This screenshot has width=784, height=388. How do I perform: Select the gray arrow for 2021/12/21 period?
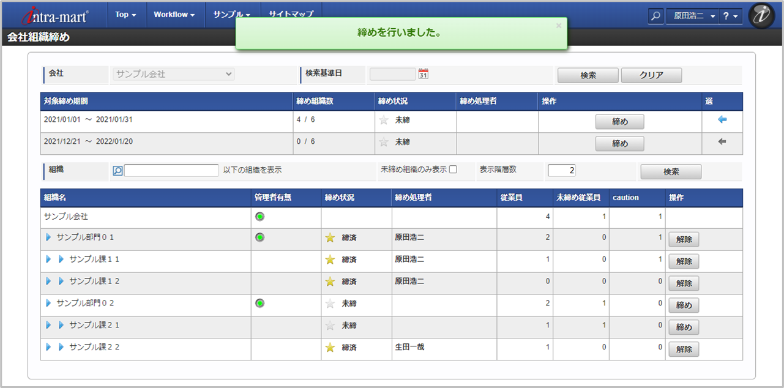pyautogui.click(x=722, y=142)
